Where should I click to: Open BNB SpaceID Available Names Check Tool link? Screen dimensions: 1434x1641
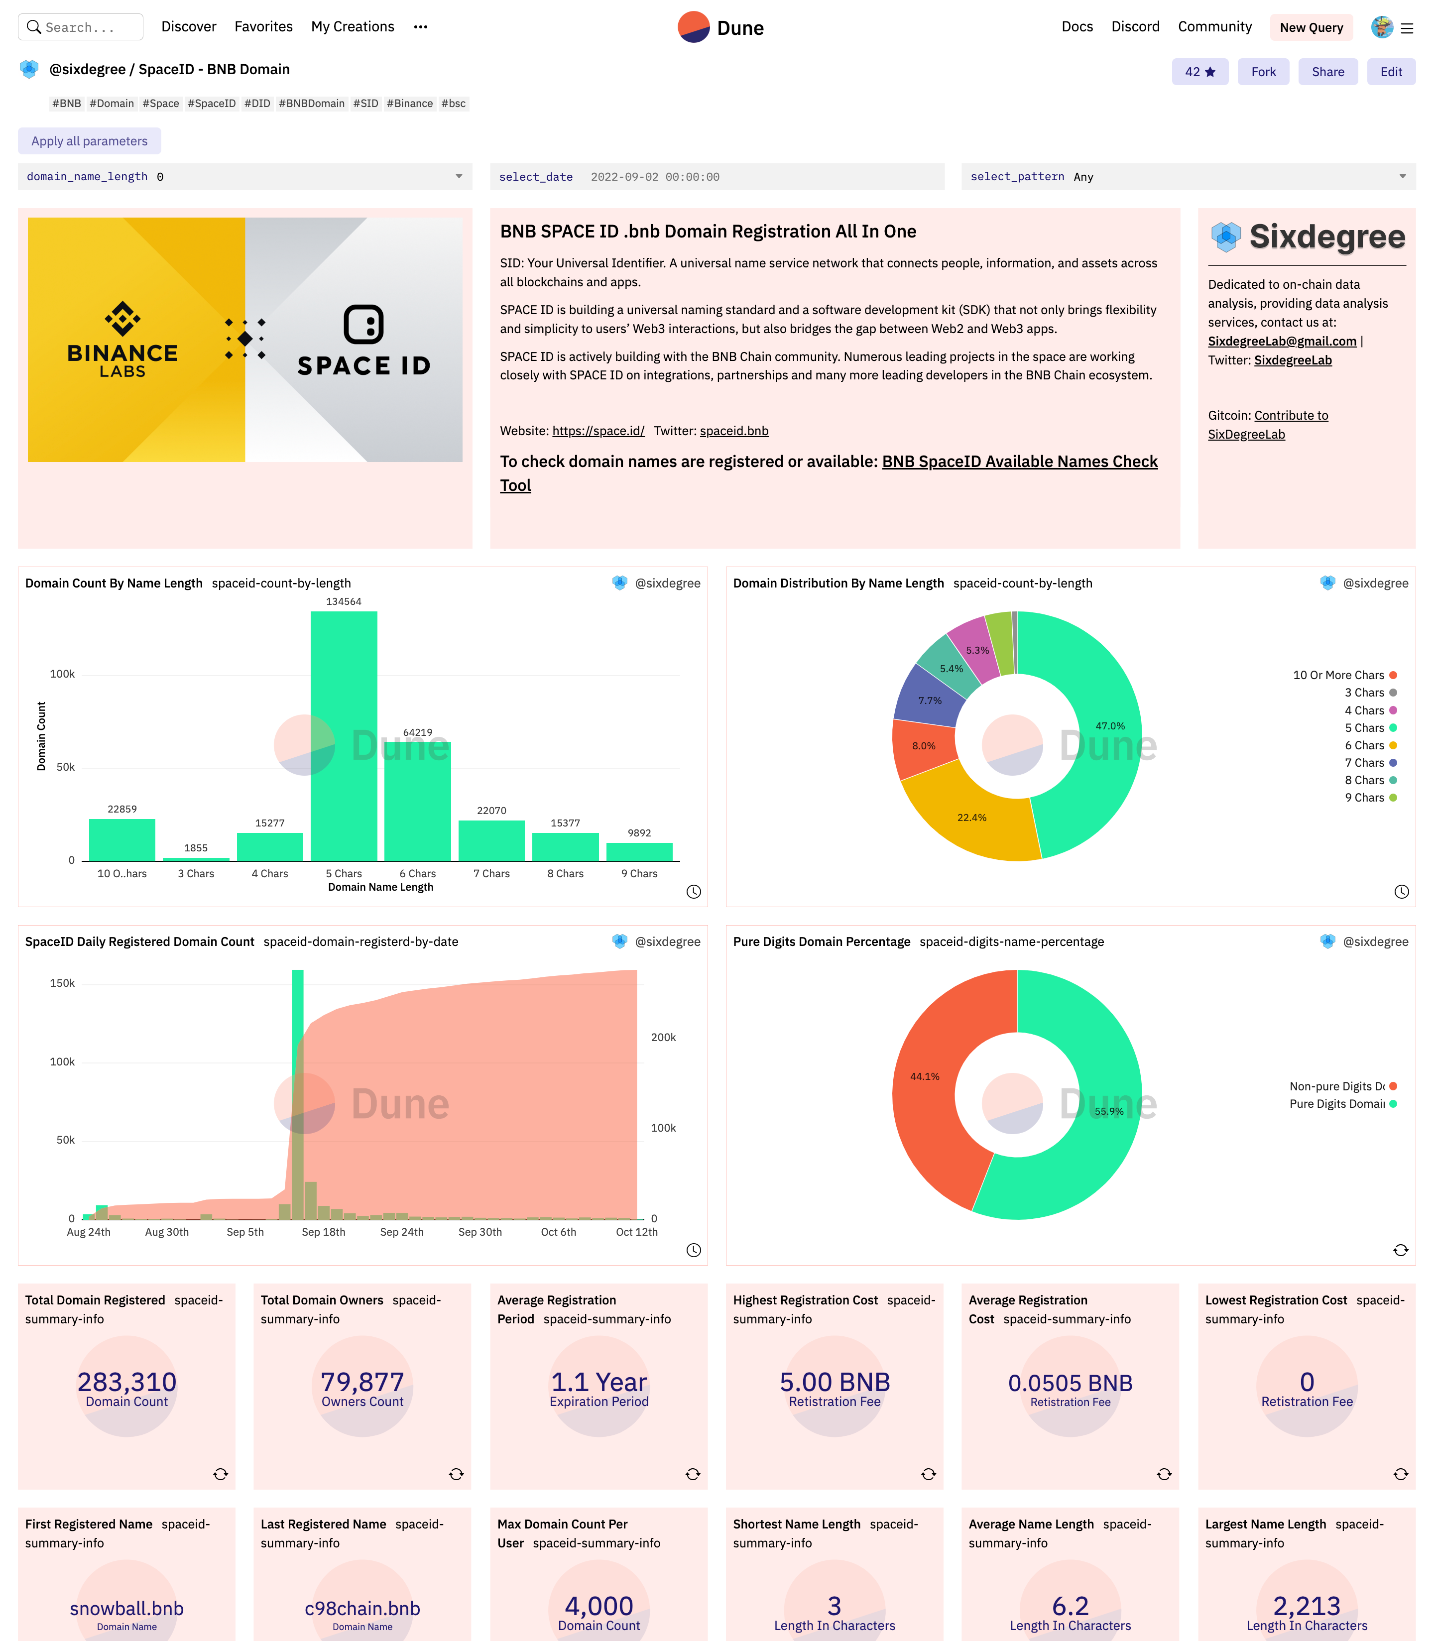[x=1019, y=462]
